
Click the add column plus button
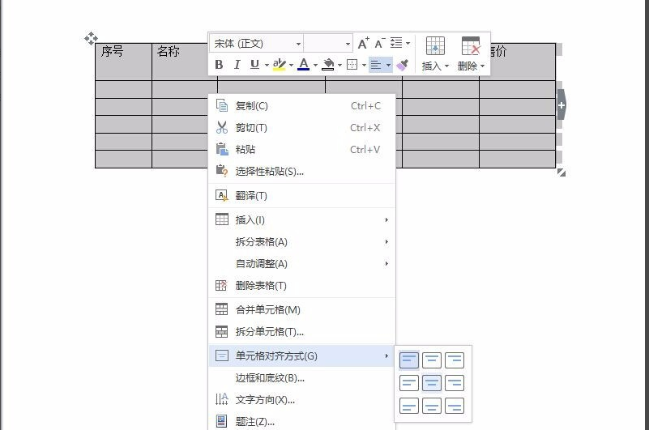[x=561, y=104]
